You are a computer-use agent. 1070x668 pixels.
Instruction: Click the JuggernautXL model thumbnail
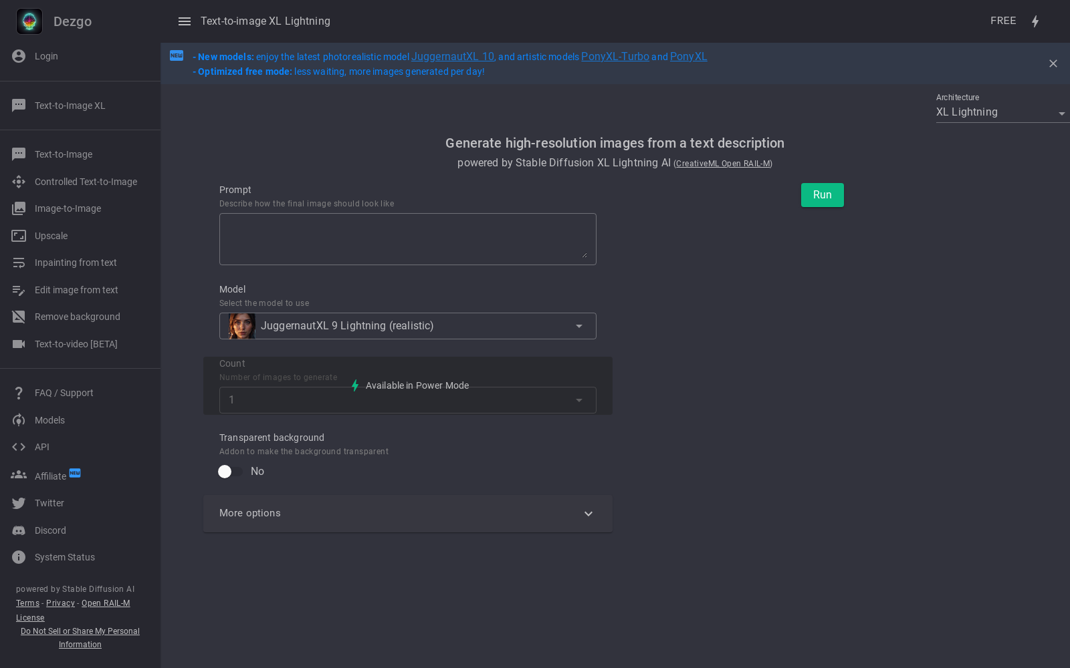pos(241,326)
